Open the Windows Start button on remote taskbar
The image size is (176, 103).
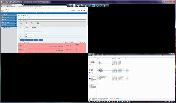[x=89, y=101]
